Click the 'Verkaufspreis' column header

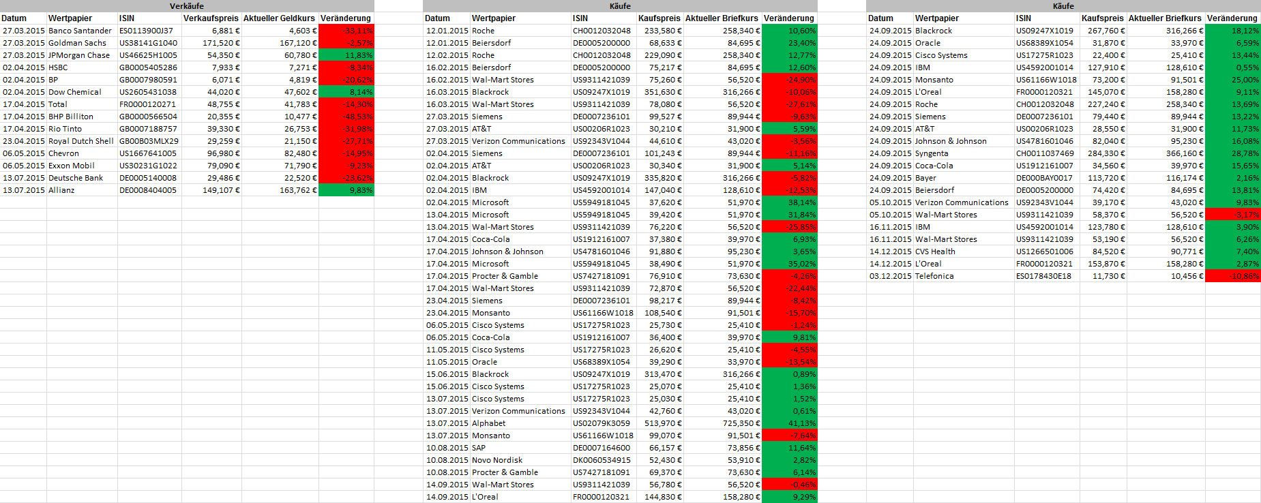211,18
